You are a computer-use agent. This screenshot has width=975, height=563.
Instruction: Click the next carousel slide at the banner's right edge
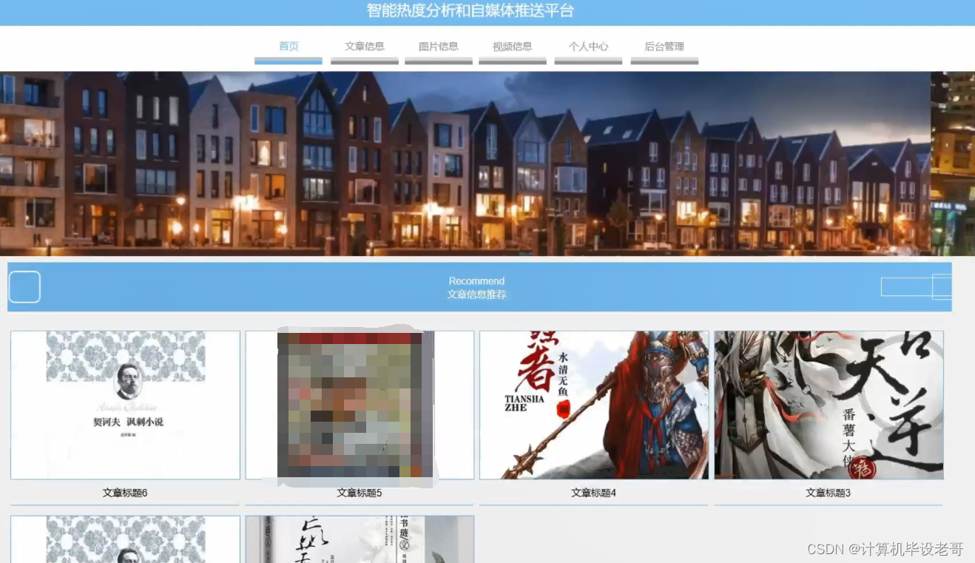click(953, 163)
